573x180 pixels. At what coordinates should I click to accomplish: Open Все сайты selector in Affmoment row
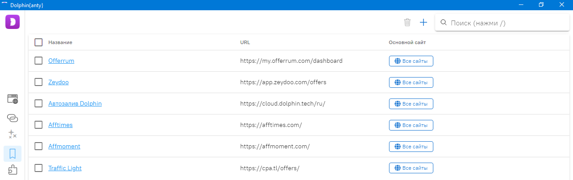tap(411, 147)
